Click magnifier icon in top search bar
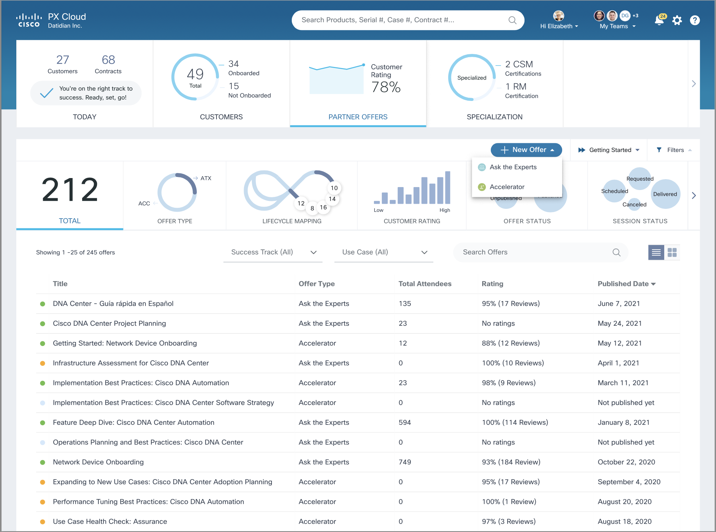 [x=512, y=20]
